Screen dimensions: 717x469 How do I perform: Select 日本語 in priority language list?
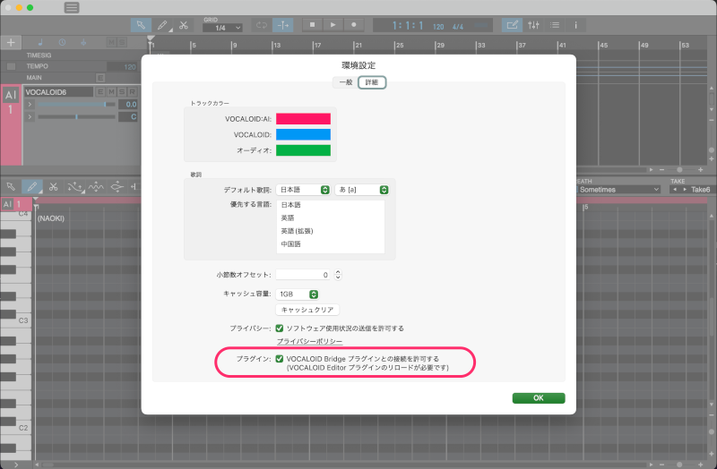pyautogui.click(x=330, y=205)
